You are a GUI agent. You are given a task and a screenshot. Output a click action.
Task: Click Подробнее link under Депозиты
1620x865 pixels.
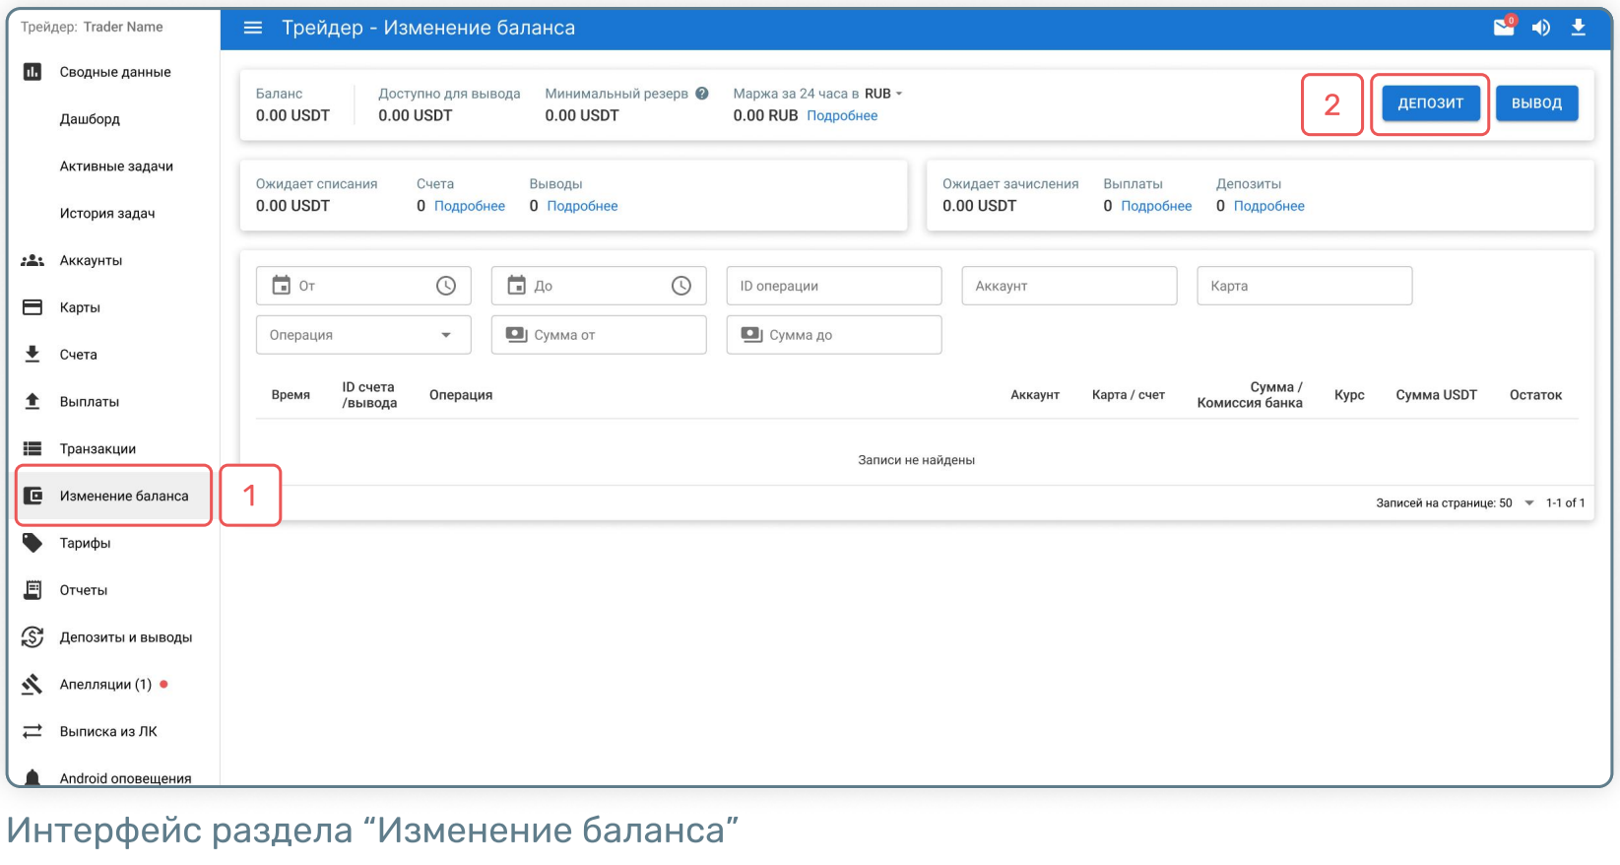[x=1268, y=206]
